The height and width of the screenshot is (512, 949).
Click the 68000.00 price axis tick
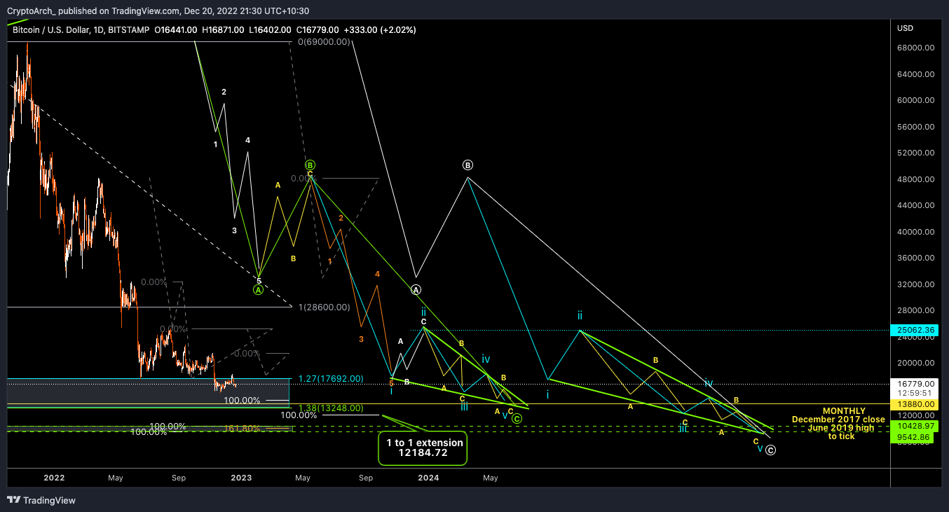(x=916, y=48)
